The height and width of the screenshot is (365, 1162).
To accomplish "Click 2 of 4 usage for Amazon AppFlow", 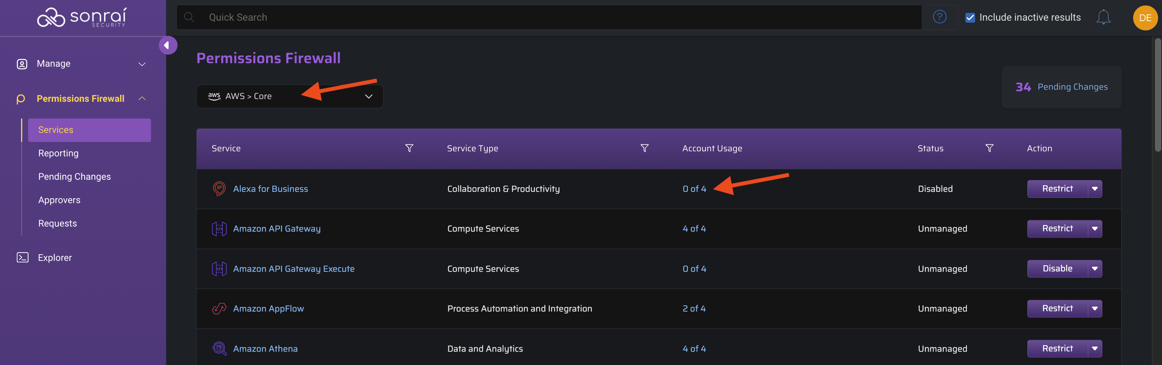I will point(694,309).
